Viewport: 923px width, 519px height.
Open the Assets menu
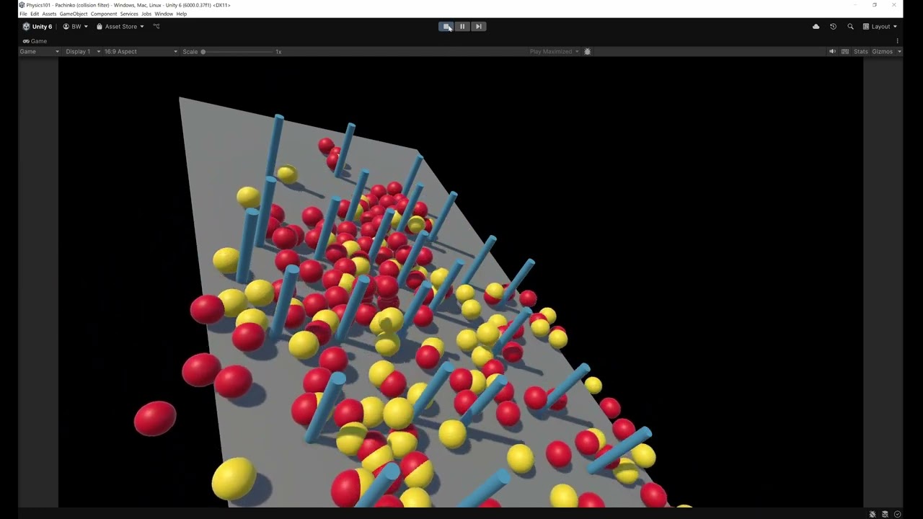(x=49, y=14)
